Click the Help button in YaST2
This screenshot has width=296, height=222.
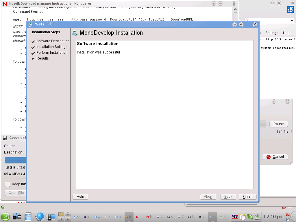[80, 197]
